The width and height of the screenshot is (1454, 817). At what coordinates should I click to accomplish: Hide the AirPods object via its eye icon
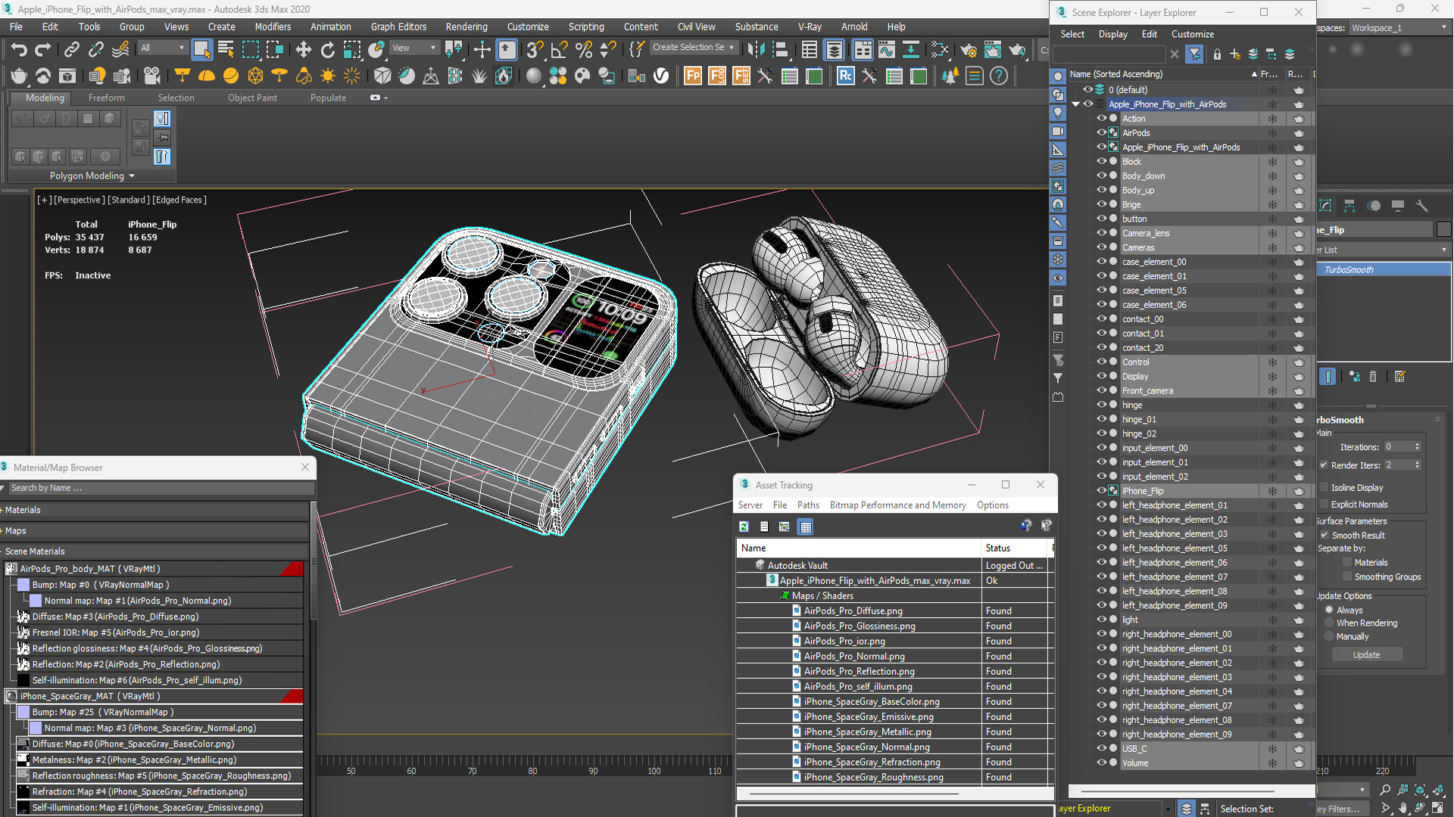pyautogui.click(x=1101, y=132)
